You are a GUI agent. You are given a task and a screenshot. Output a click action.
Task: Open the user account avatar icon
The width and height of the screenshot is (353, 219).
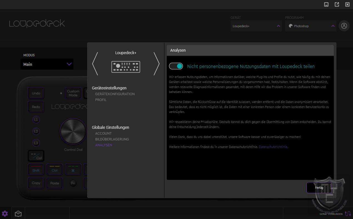coord(344,26)
